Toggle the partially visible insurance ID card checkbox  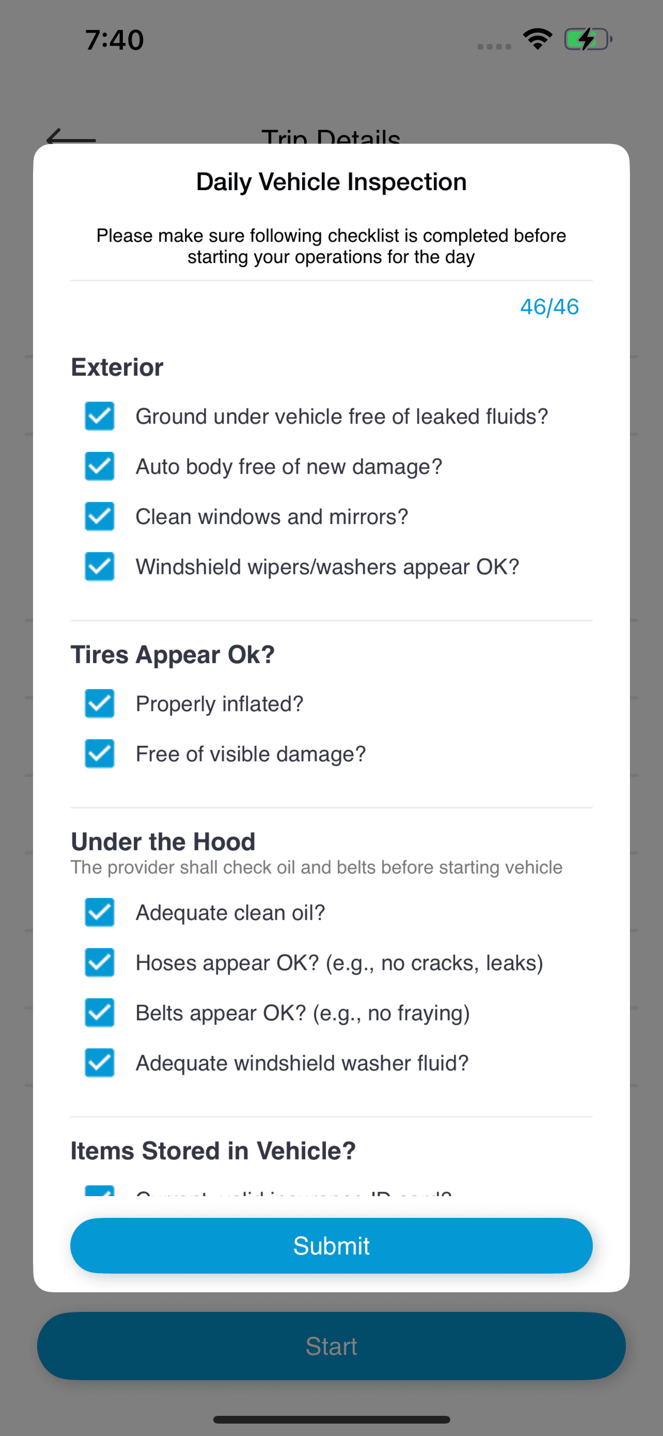100,1190
